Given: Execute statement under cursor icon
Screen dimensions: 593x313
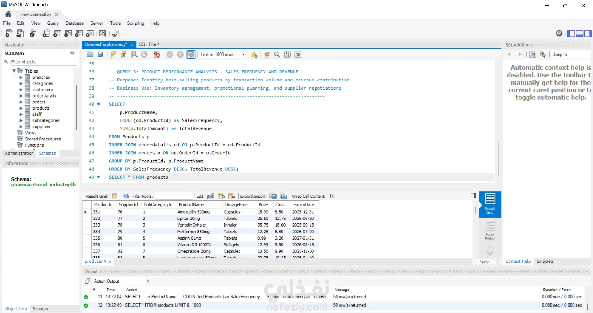Looking at the screenshot, I should pos(124,55).
